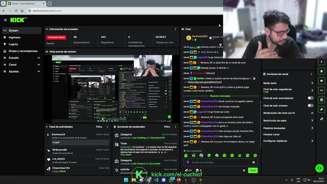The width and height of the screenshot is (327, 184).
Task: Click the wrench tools widget button
Action: [321, 109]
